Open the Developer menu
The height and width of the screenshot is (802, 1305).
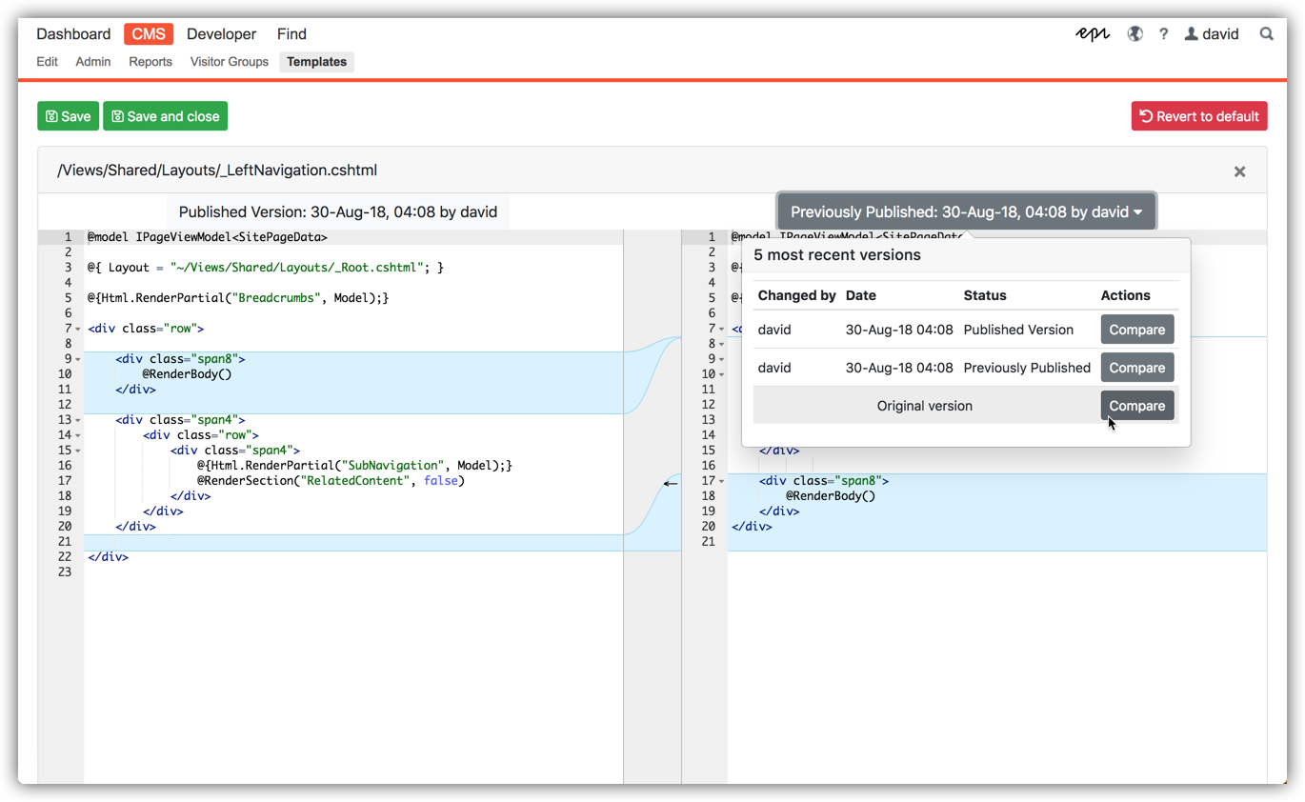coord(221,34)
